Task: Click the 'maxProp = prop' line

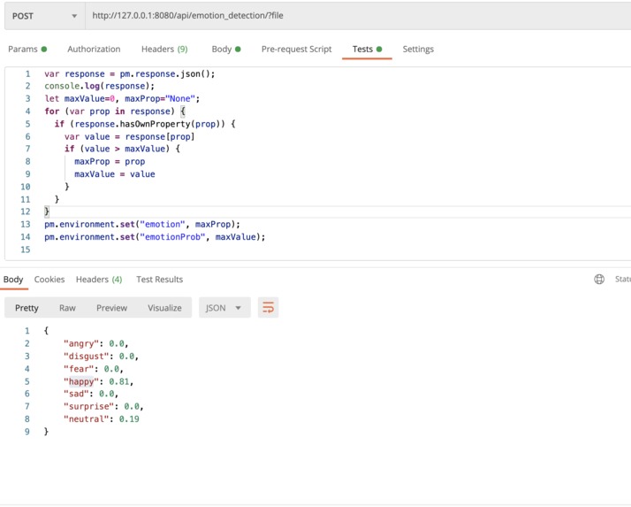Action: [x=110, y=162]
